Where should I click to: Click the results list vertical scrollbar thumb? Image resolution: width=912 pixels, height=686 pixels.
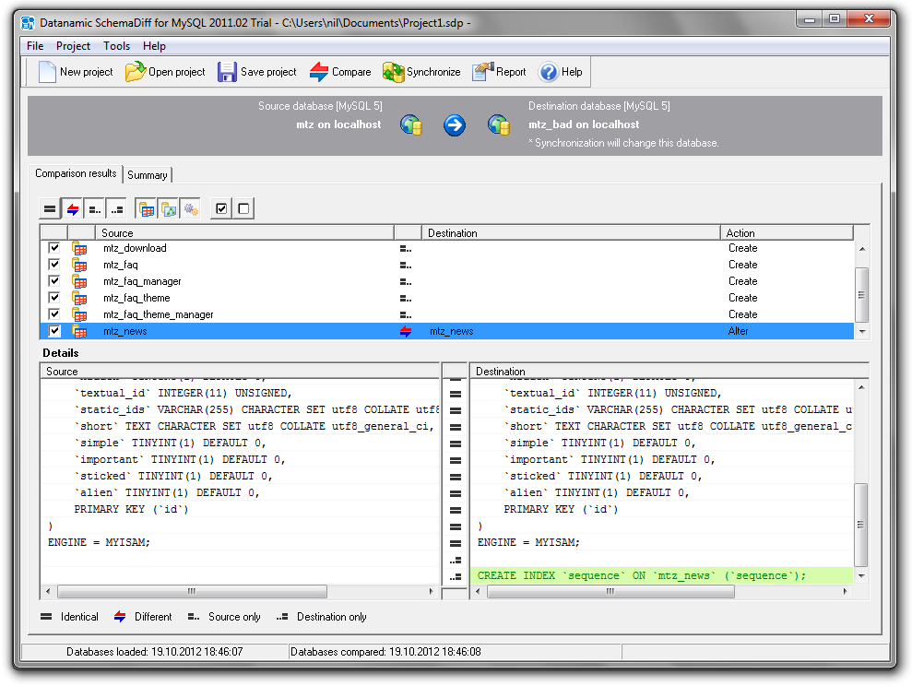click(862, 295)
